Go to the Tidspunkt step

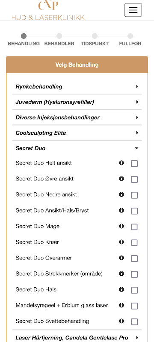pos(95,40)
